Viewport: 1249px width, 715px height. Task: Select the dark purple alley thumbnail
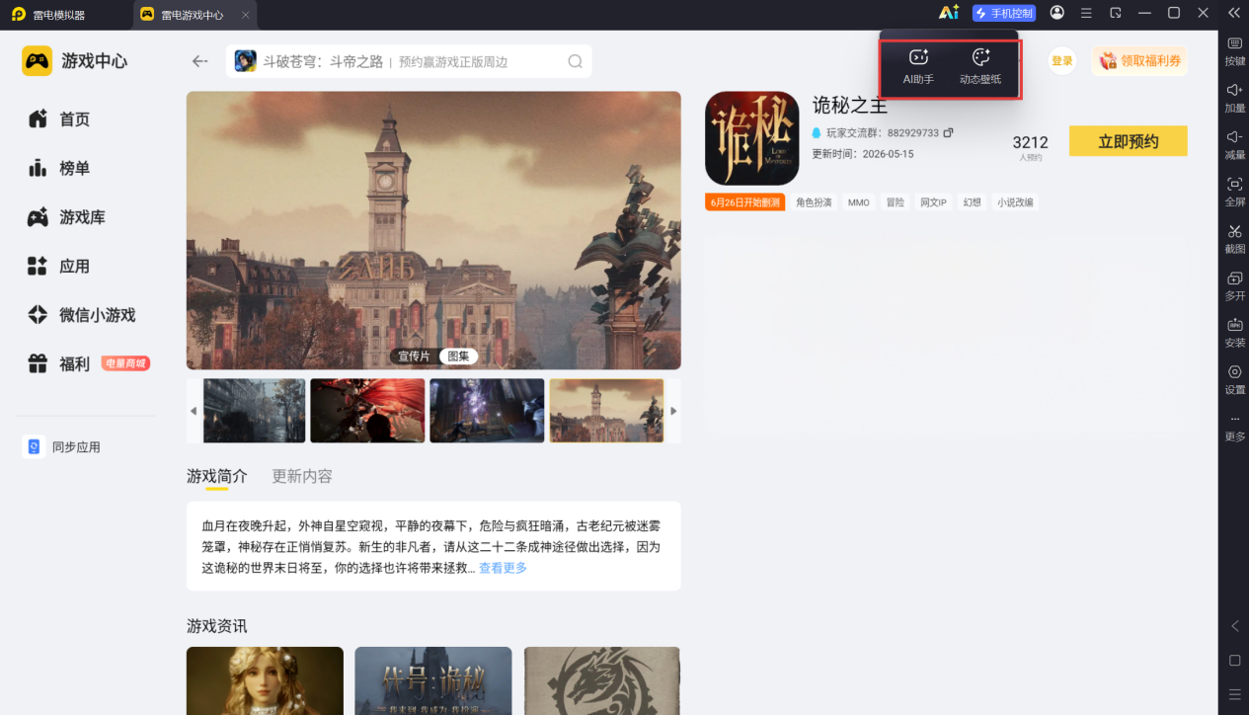pos(487,411)
